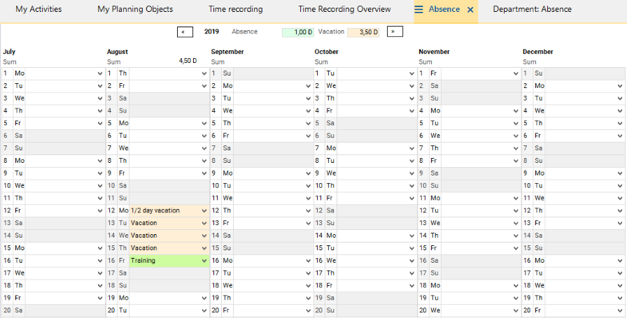Open dropdown for September 19 Thursday

pyautogui.click(x=309, y=298)
